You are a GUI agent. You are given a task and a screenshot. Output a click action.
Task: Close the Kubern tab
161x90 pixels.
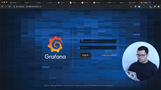(x=19, y=3)
